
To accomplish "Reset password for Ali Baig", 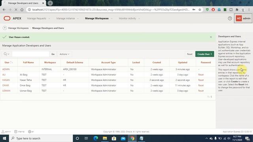I will click(201, 75).
